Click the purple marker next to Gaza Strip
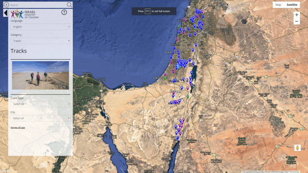Viewport: 308px width, 173px height. 165,74
